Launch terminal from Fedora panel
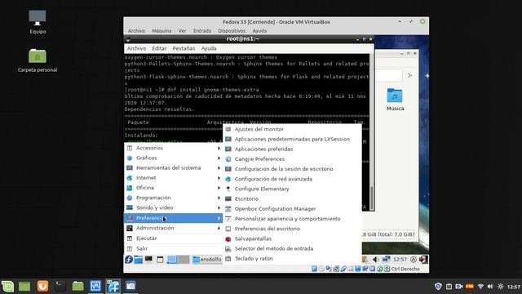Viewport: 522px width, 294px height. tap(148, 260)
